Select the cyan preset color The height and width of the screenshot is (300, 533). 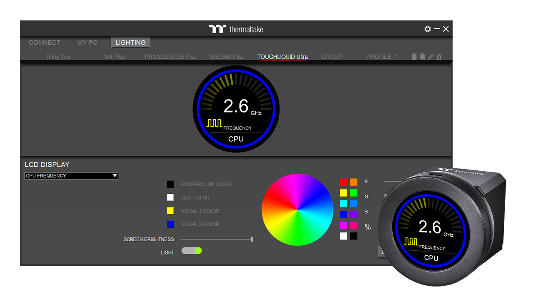tap(343, 203)
